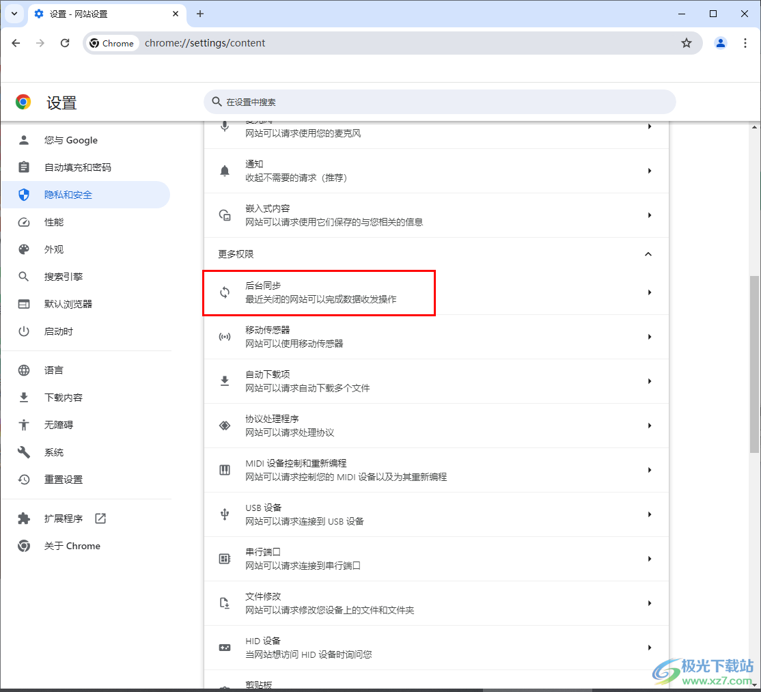761x692 pixels.
Task: Expand arrow on MIDI 设备 row
Action: point(650,470)
